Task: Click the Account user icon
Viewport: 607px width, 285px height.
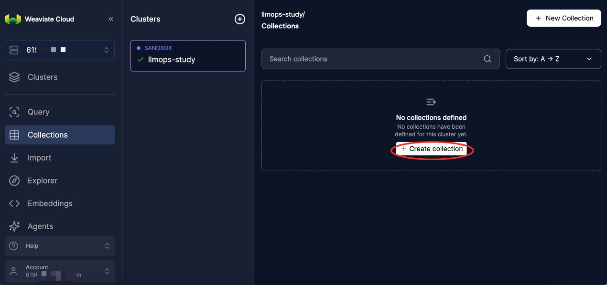Action: point(13,271)
